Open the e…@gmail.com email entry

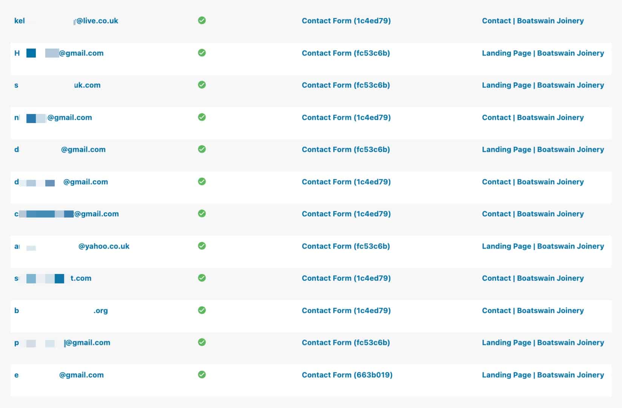59,375
